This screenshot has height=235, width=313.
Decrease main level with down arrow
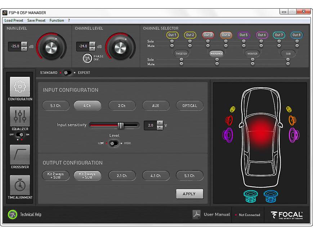pos(24,49)
